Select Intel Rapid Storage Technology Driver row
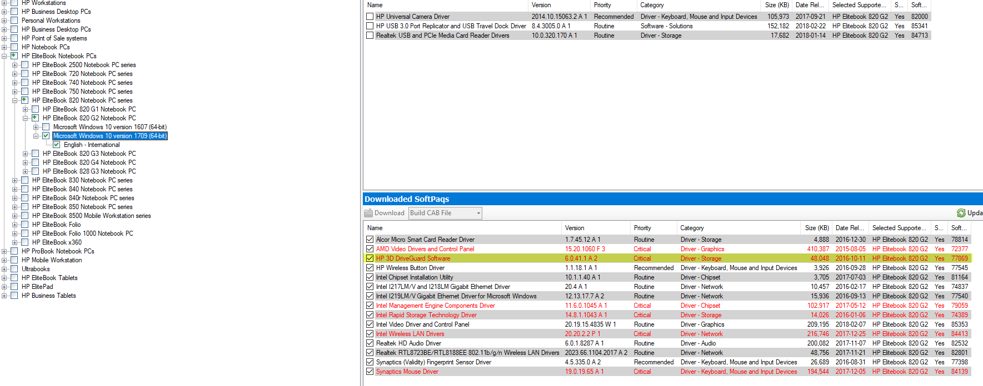 [667, 315]
